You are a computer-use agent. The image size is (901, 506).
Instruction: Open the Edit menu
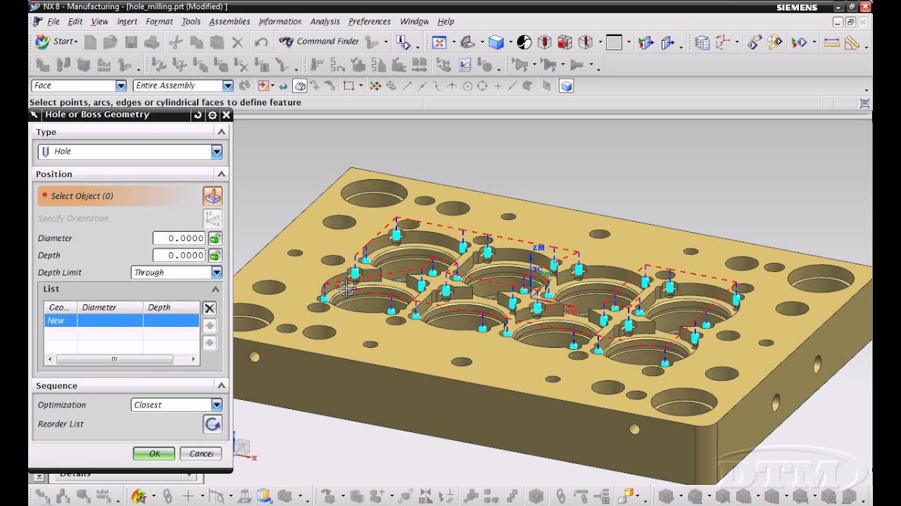pyautogui.click(x=75, y=22)
